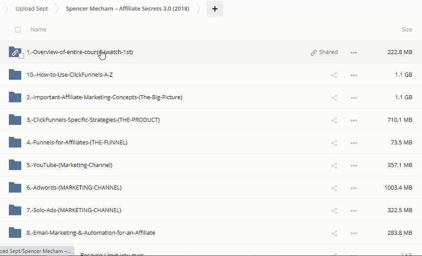Click share icon for 5.-YouTube-(Marketing-Channel) row
Image resolution: width=422 pixels, height=256 pixels.
click(x=334, y=165)
